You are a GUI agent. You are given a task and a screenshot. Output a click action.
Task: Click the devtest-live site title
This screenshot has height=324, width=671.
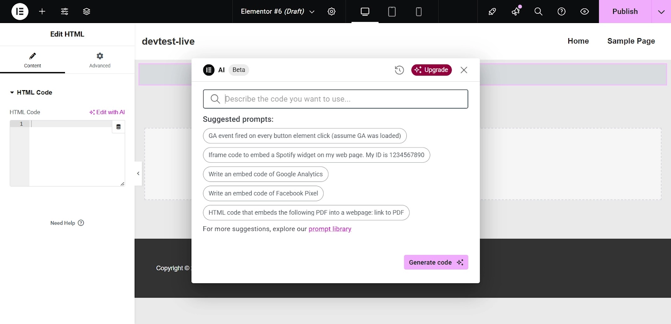point(168,41)
